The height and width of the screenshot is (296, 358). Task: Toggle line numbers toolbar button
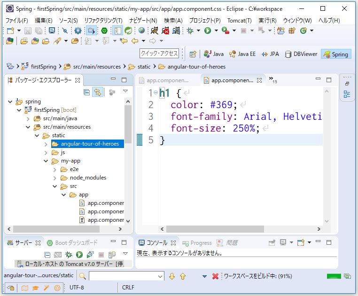tap(117, 31)
